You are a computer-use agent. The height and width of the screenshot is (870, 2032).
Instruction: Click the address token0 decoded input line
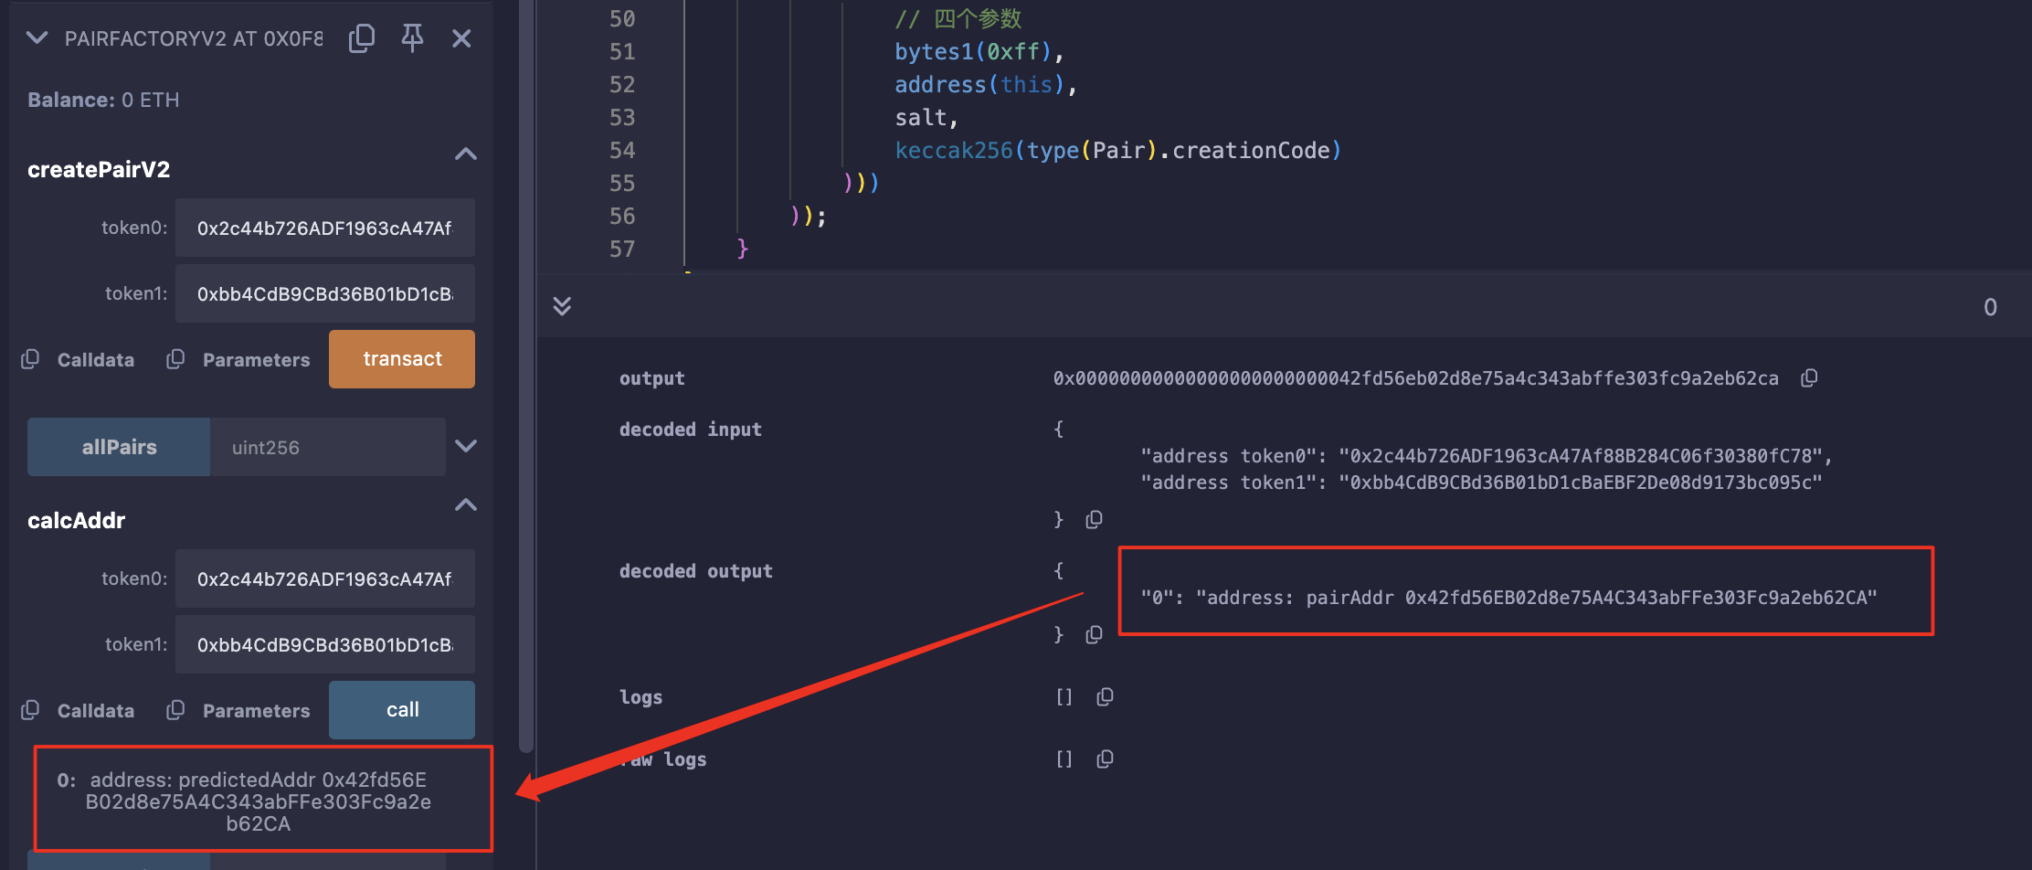click(x=1486, y=456)
